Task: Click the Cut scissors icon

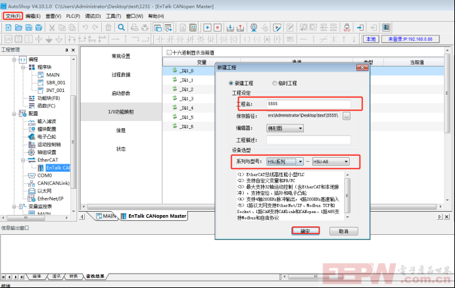Action: [x=52, y=28]
